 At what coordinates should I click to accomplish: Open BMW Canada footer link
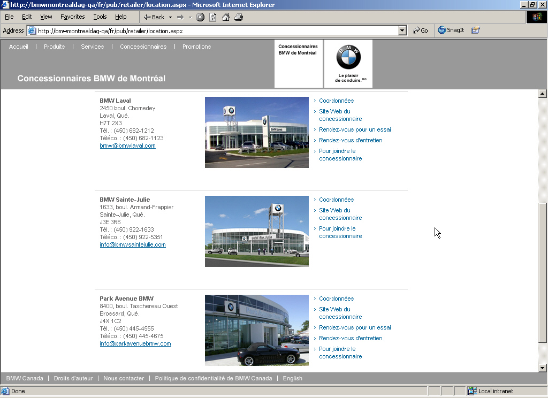(25, 378)
